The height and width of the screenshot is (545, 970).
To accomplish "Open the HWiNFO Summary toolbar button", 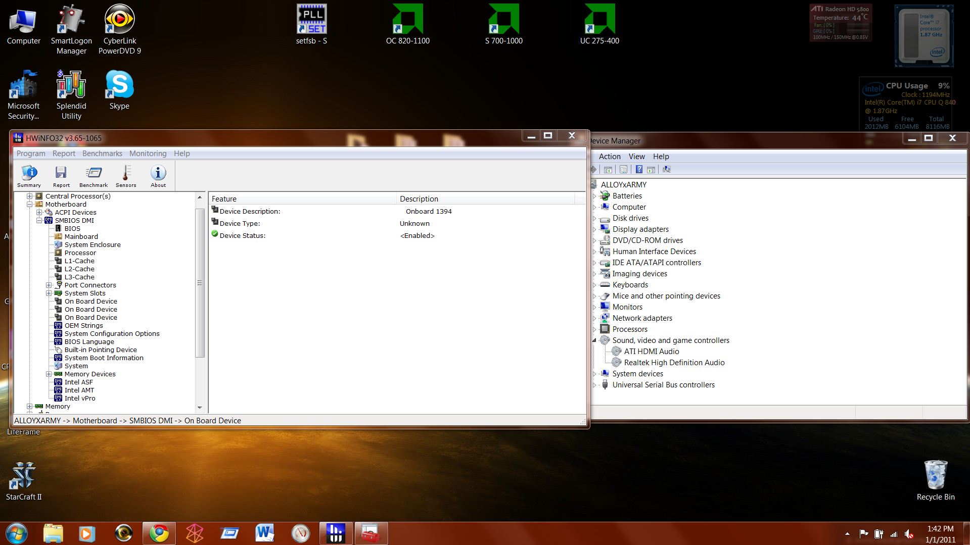I will (29, 176).
